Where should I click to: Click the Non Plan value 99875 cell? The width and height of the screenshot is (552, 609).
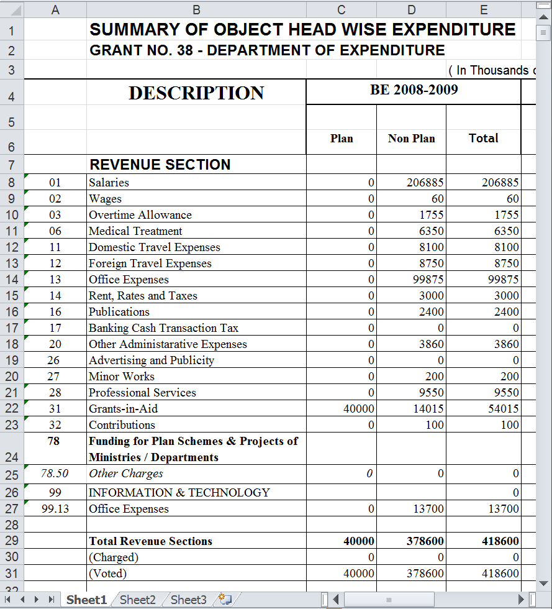coord(412,279)
